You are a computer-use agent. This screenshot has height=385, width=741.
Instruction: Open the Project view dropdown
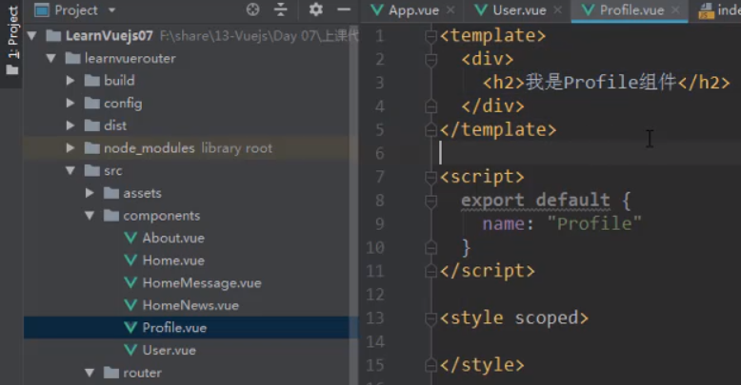(111, 10)
